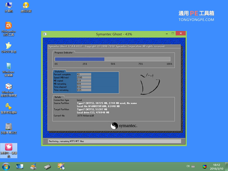Click the Ghost progress indicator bar

tap(112, 59)
